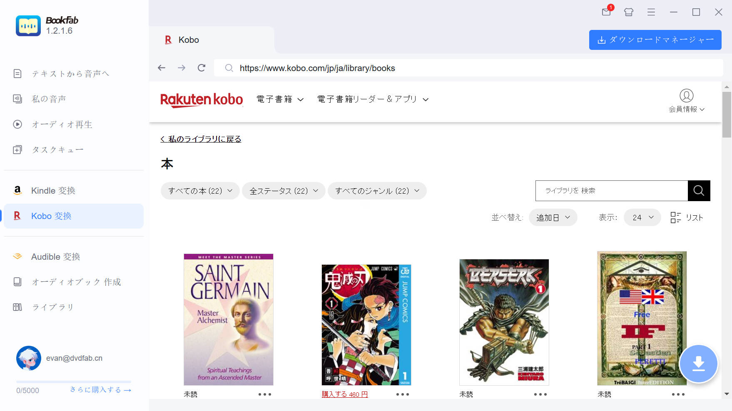Viewport: 732px width, 411px height.
Task: Open options menu for Berserk volume 1
Action: click(x=540, y=394)
